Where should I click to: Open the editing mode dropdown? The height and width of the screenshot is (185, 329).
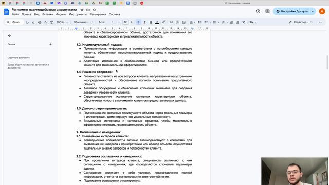tap(300, 22)
